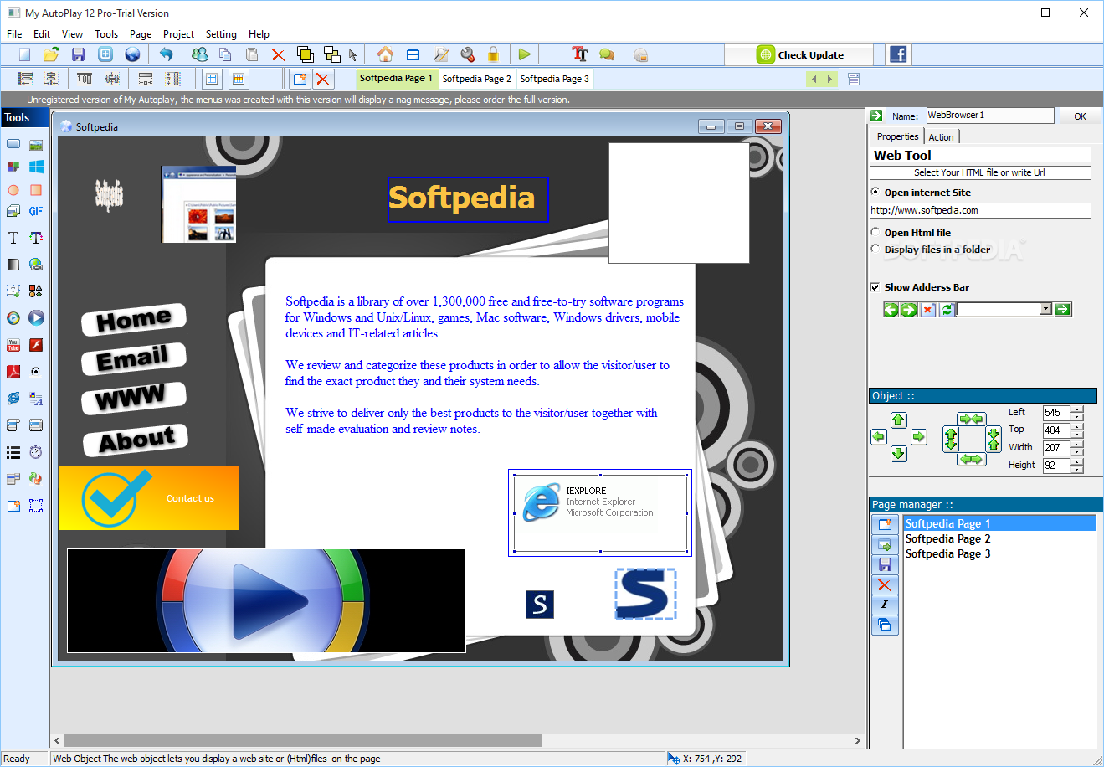Screen dimensions: 1104x767
Task: Open the Project menu
Action: click(x=178, y=34)
